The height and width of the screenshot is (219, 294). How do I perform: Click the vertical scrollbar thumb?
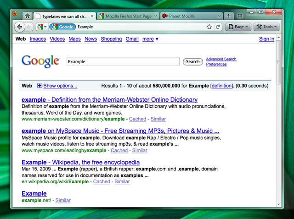[278, 62]
